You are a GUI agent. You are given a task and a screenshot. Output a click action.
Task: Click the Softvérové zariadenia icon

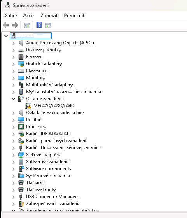pyautogui.click(x=21, y=162)
